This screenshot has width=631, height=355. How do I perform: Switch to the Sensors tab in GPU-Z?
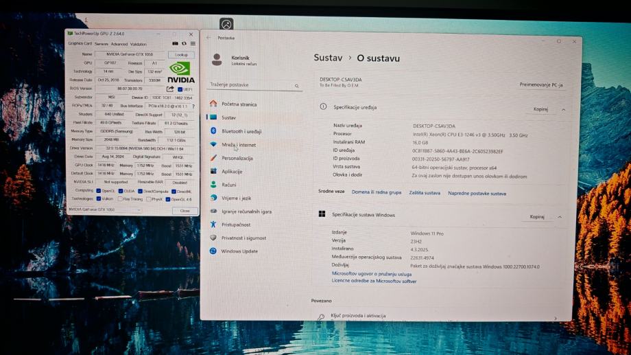[x=102, y=44]
